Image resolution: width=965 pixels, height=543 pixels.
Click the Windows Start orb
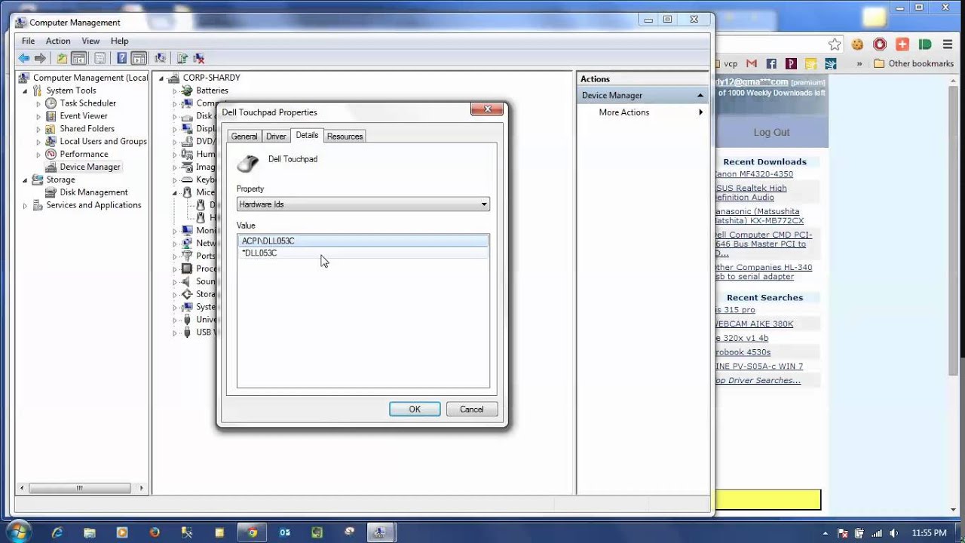[18, 531]
